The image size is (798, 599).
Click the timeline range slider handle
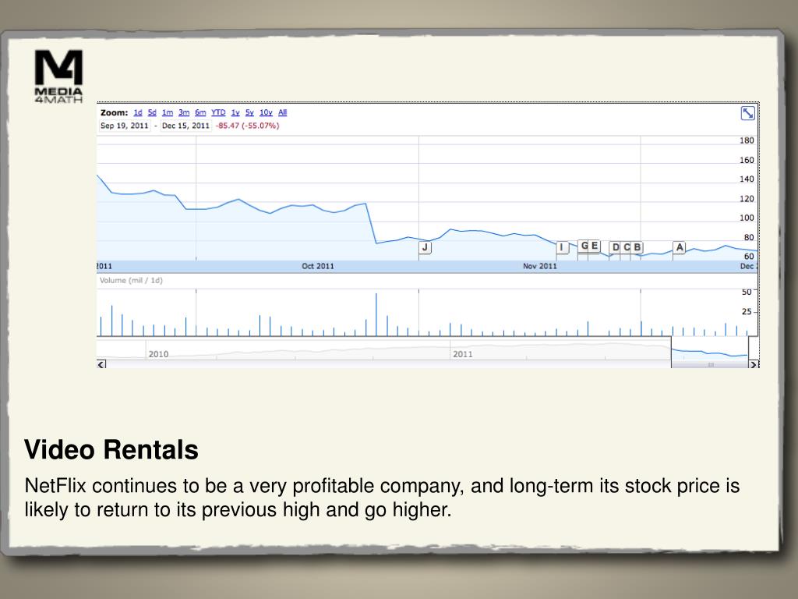click(711, 364)
